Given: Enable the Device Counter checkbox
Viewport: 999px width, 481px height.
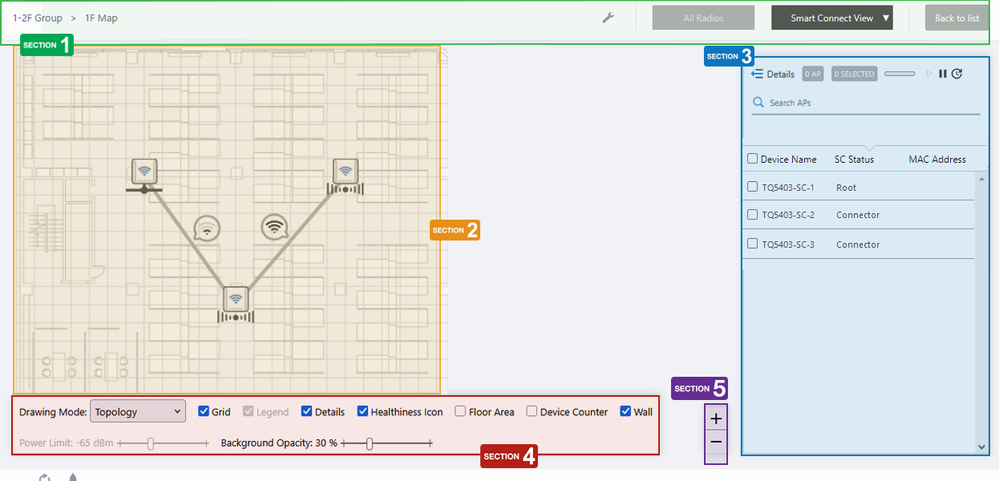Looking at the screenshot, I should (x=532, y=411).
